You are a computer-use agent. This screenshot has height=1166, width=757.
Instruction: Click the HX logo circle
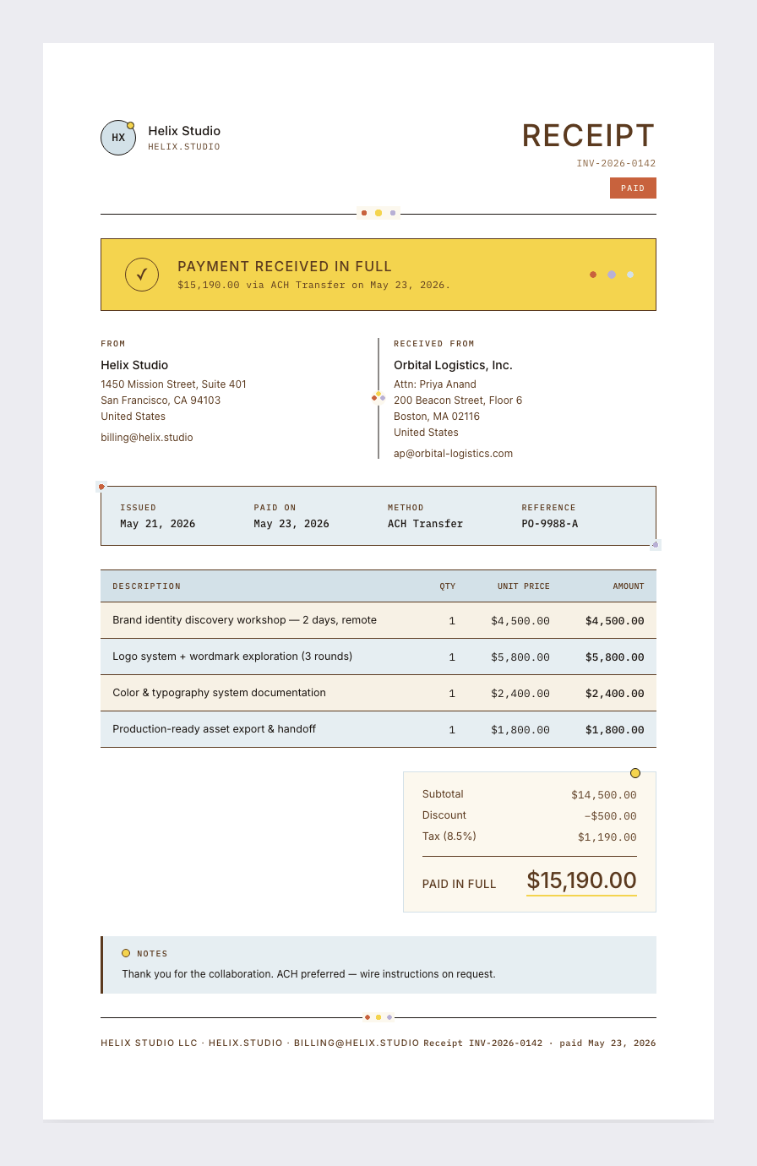coord(118,138)
